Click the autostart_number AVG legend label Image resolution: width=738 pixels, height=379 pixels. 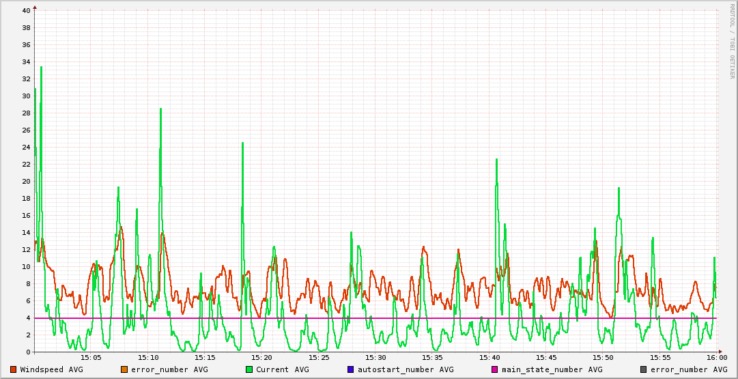coord(407,369)
